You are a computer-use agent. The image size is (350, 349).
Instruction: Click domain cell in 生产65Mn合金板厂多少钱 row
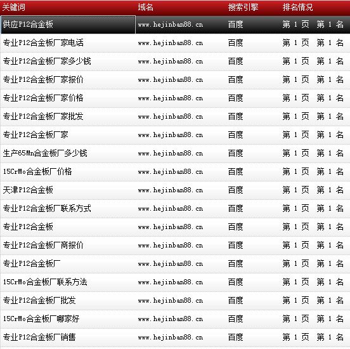[171, 154]
